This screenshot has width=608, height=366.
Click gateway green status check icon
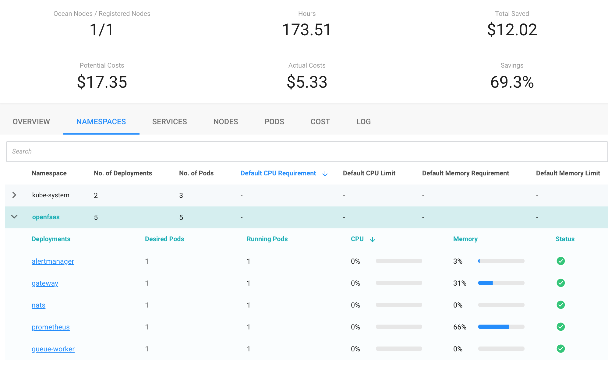pos(560,283)
